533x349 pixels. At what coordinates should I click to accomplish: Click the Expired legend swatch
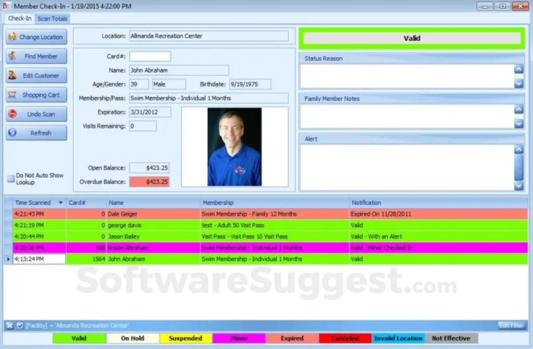point(292,338)
